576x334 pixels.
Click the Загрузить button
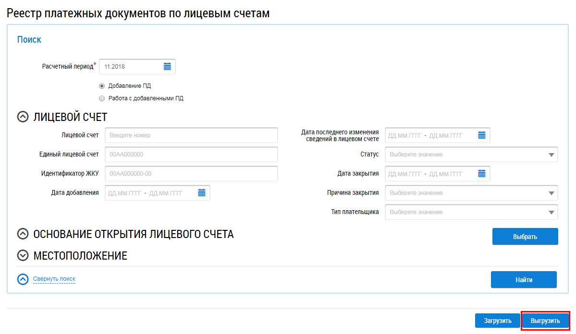point(497,321)
